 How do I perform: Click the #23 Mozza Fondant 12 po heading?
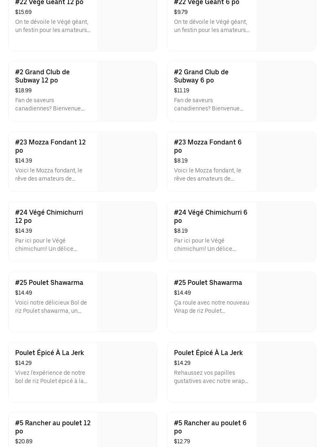[x=50, y=146]
